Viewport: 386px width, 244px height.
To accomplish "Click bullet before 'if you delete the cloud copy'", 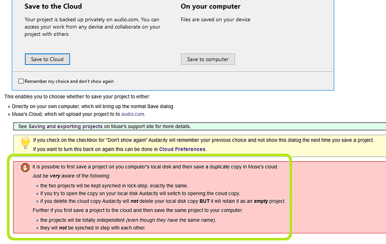I will 37,201.
